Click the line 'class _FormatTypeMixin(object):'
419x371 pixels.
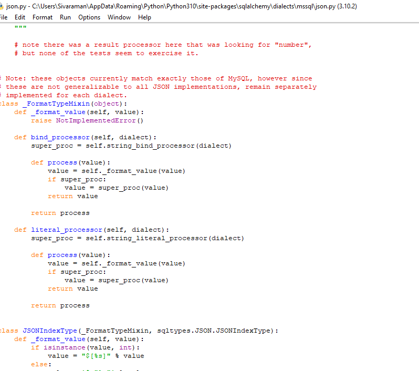[x=64, y=104]
